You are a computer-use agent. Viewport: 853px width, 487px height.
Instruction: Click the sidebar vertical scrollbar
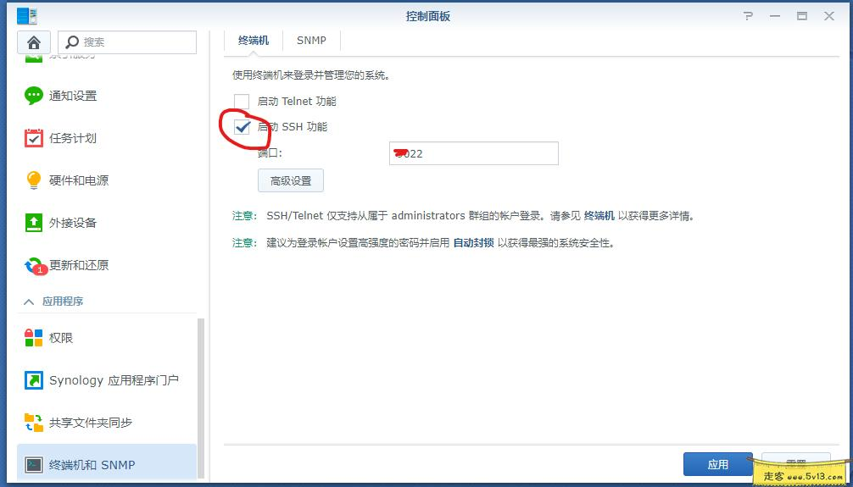point(201,397)
